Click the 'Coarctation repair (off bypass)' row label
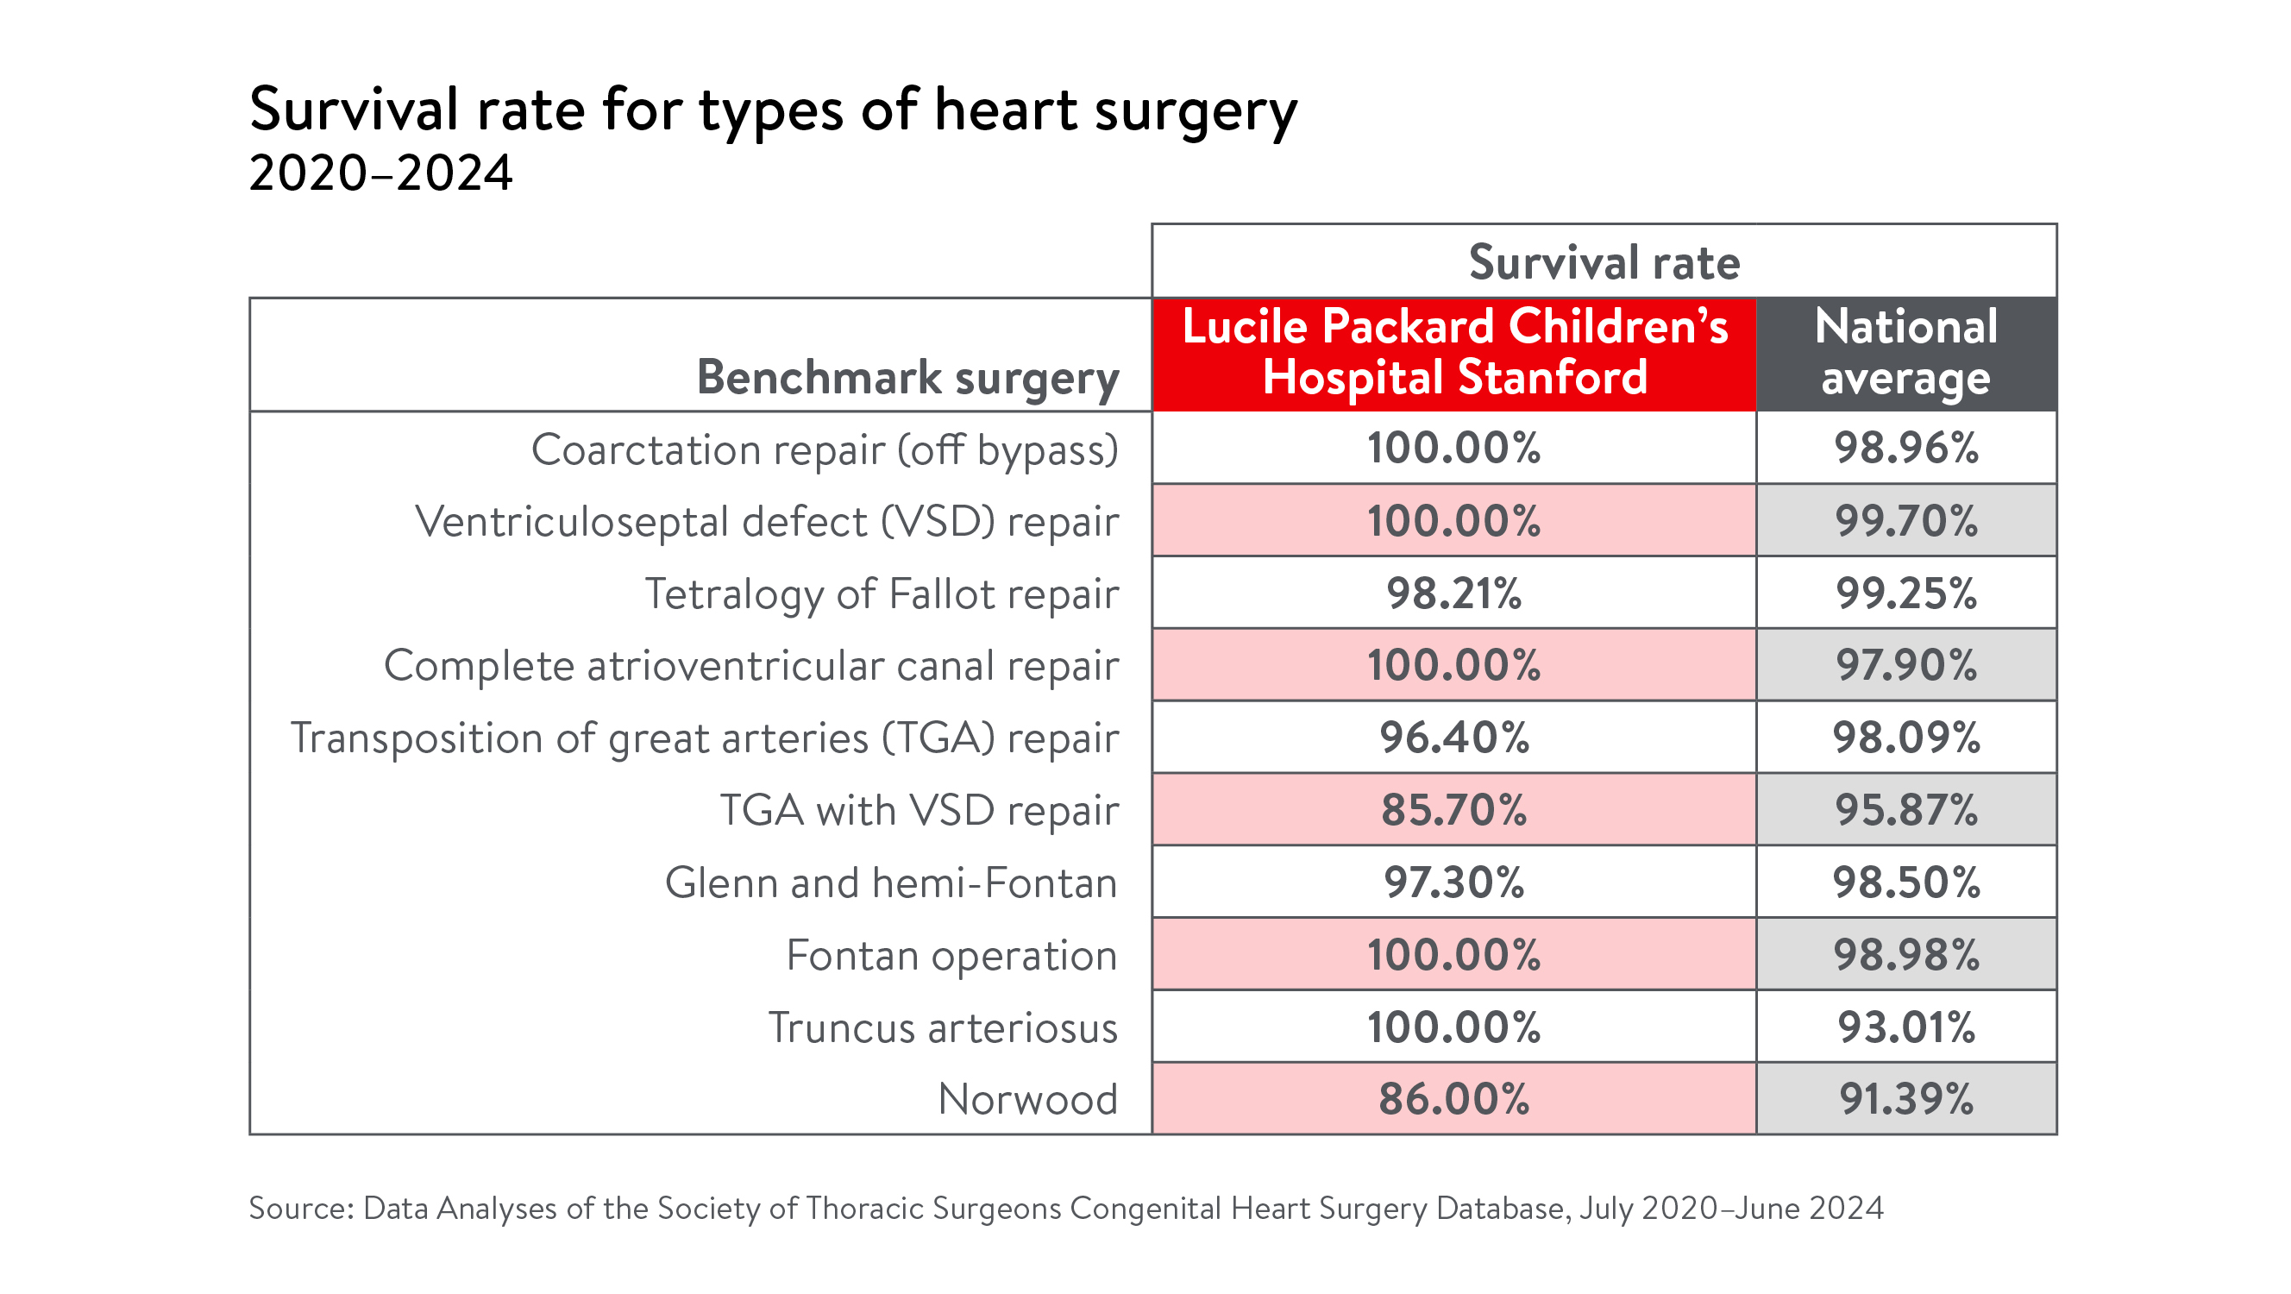 [824, 449]
